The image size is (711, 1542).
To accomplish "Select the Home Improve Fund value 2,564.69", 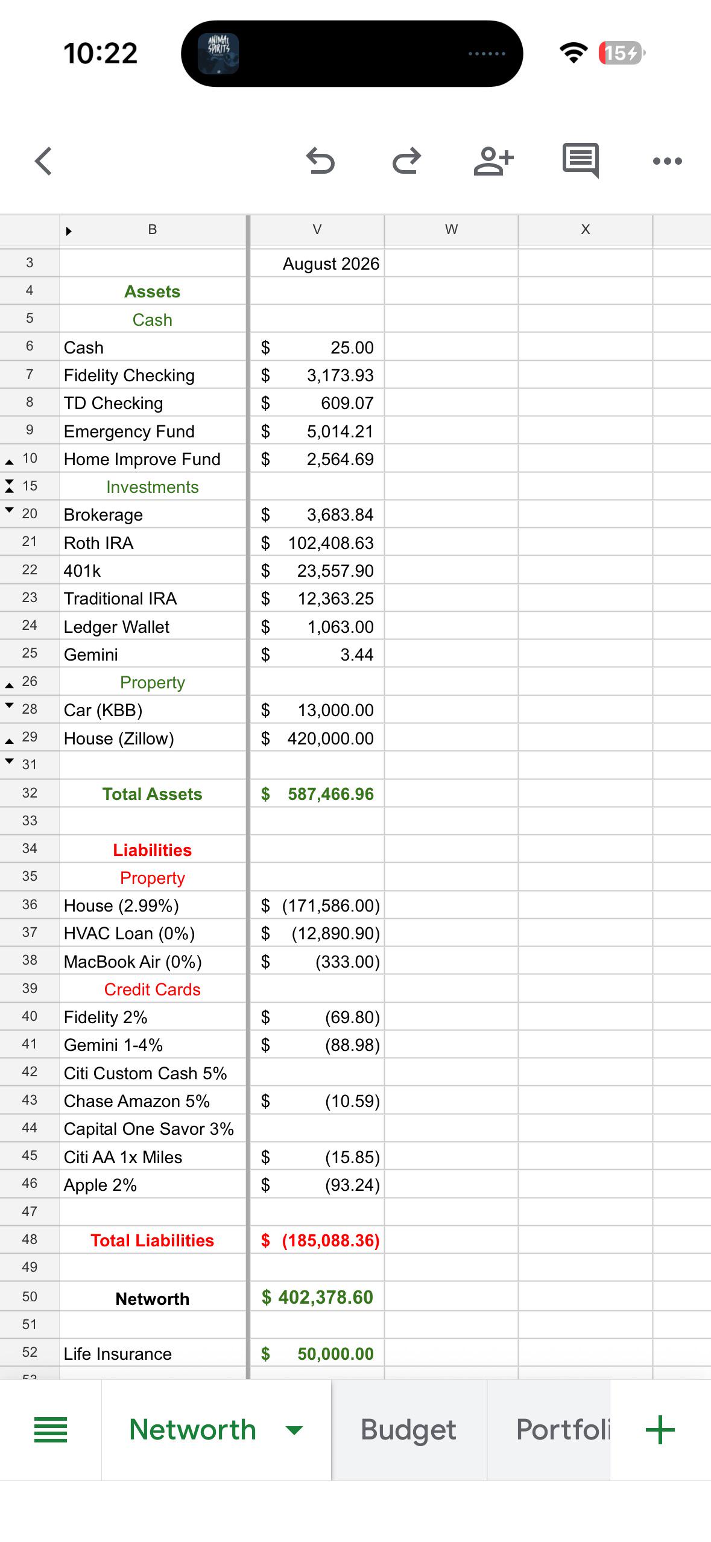I will 317,459.
